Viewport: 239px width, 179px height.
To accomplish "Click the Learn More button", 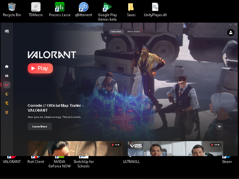I will 40,126.
